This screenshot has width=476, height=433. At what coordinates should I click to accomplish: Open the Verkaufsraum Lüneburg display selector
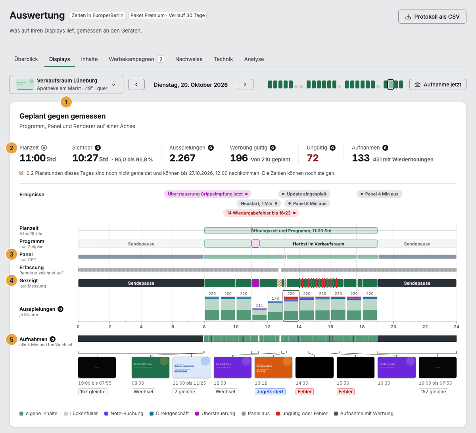coord(66,84)
